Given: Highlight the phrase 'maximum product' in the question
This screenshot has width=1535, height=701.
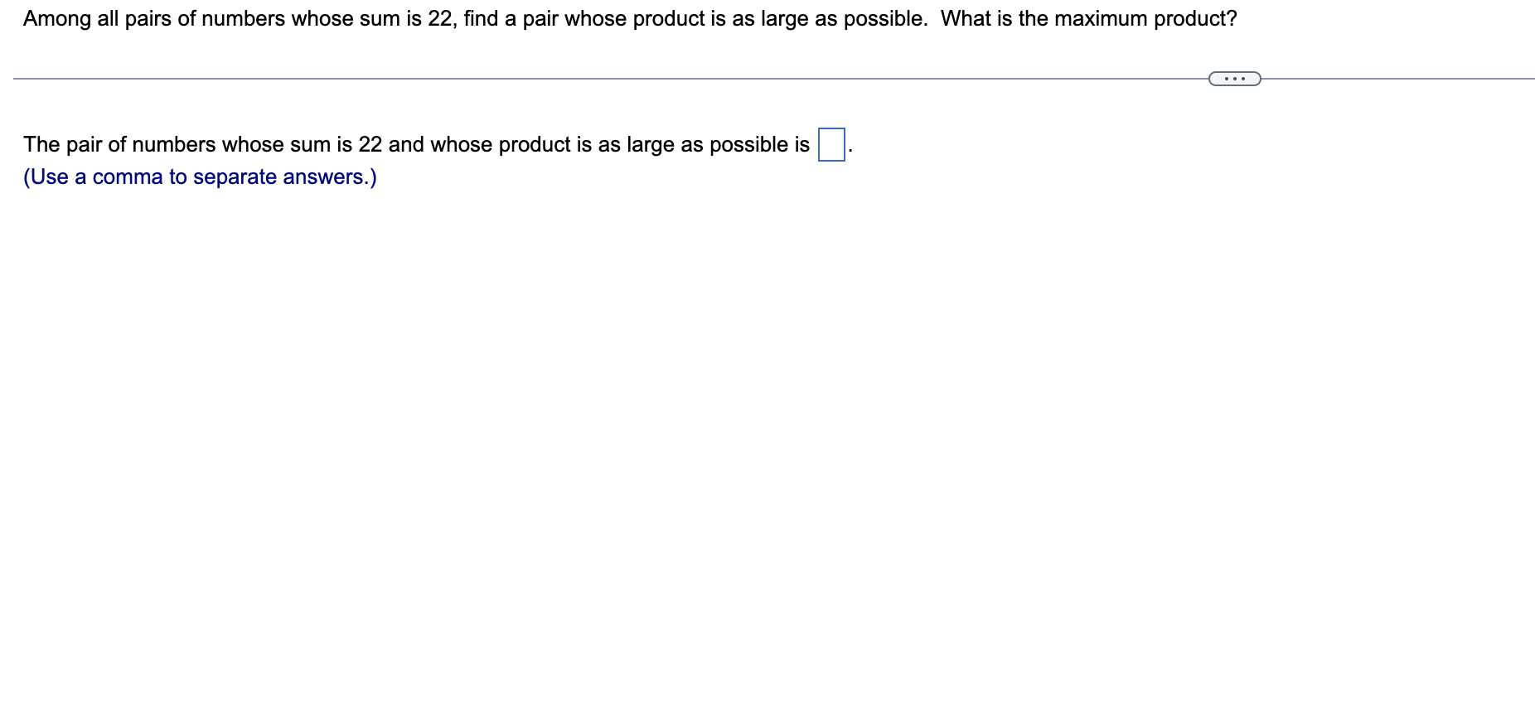Looking at the screenshot, I should [1144, 17].
